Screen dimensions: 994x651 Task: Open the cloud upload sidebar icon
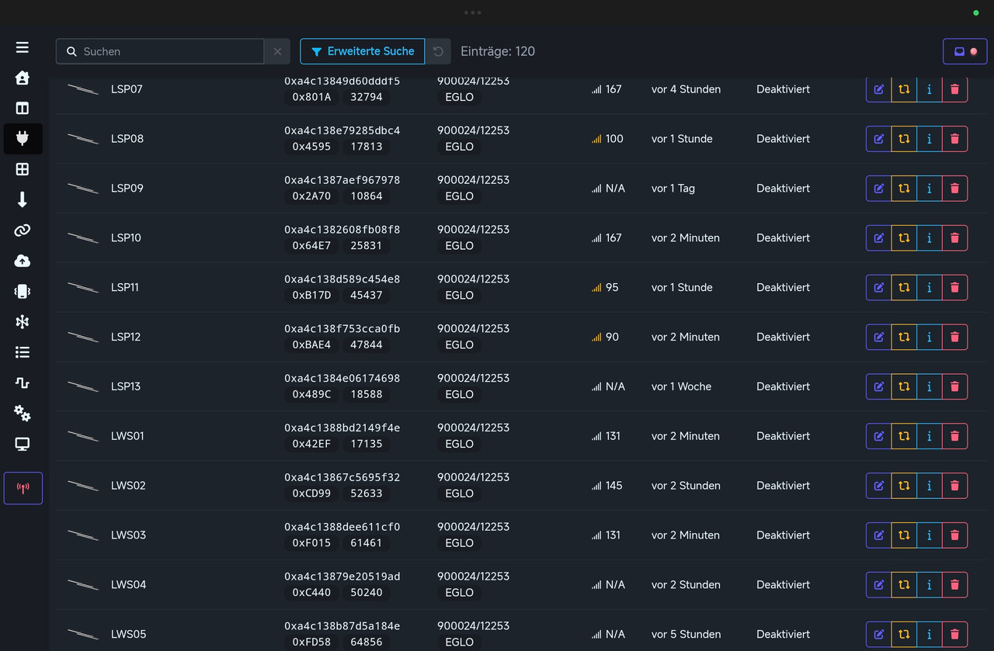pos(23,261)
